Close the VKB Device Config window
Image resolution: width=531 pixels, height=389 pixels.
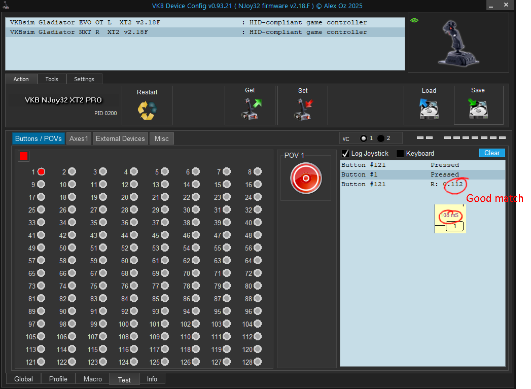pyautogui.click(x=506, y=5)
